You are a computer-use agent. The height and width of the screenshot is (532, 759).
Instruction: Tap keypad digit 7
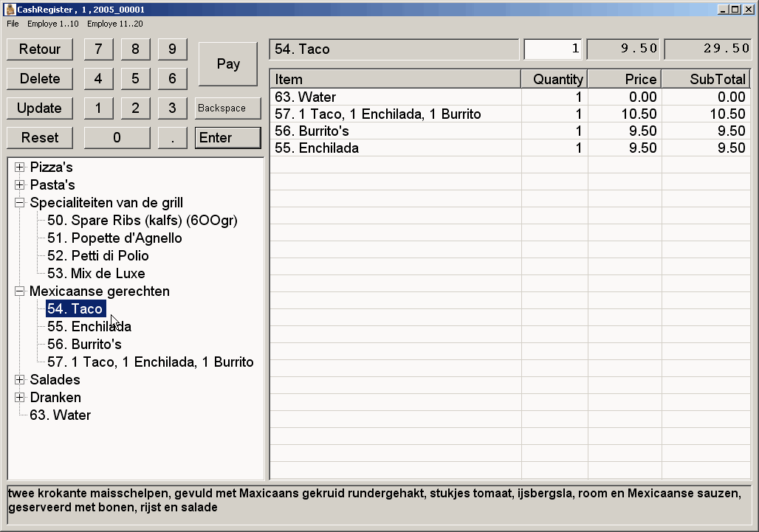click(x=98, y=49)
